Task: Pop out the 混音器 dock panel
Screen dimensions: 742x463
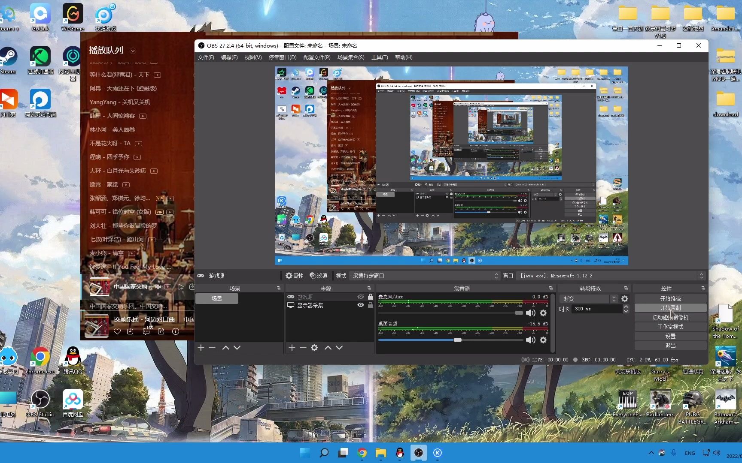Action: pos(550,288)
